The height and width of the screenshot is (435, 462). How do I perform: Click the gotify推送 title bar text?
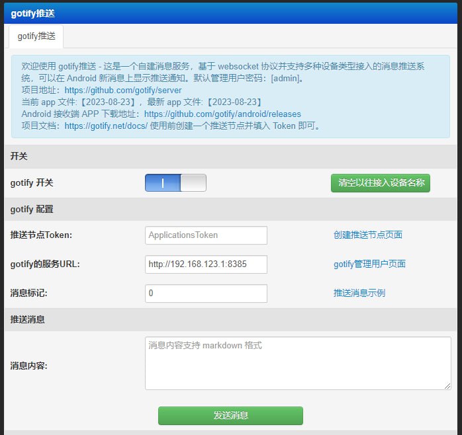32,13
